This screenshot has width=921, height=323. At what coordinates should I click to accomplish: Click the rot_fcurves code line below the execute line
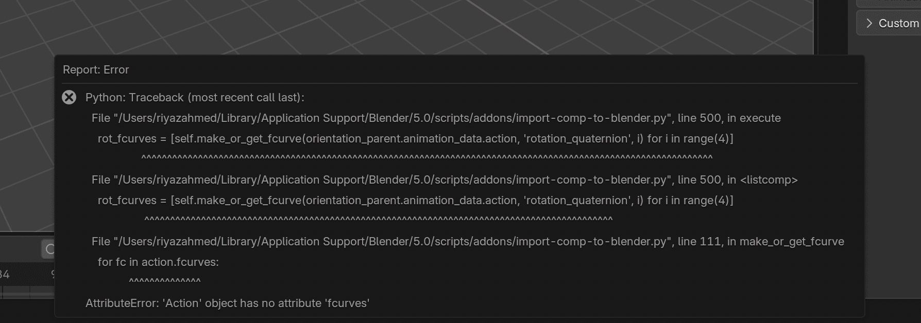pyautogui.click(x=415, y=138)
